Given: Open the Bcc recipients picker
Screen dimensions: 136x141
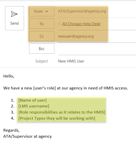Looking at the screenshot, I should tap(42, 49).
